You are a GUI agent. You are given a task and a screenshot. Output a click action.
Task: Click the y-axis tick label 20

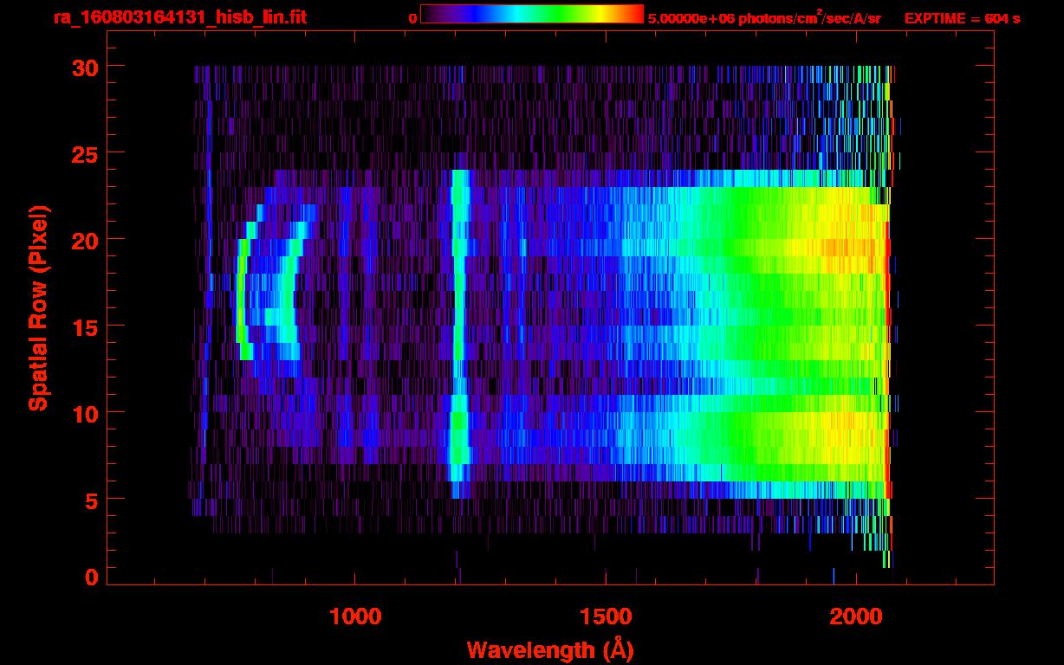coord(87,240)
